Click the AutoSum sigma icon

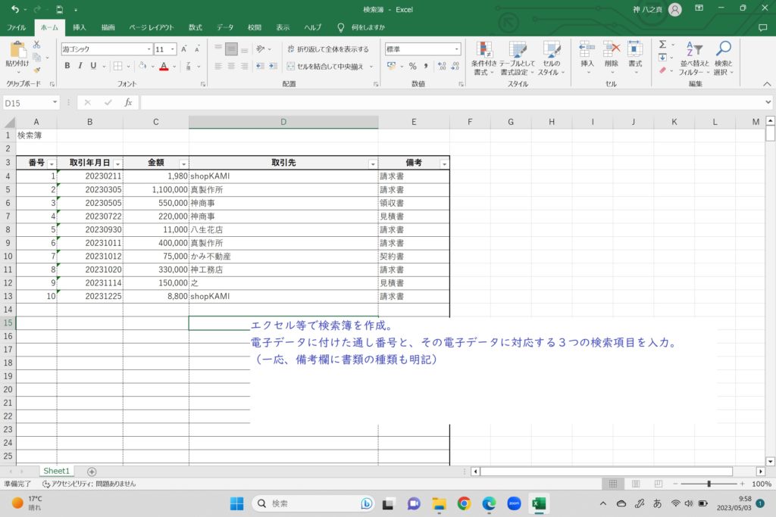click(x=662, y=45)
